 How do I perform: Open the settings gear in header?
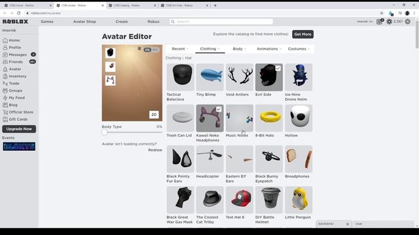[407, 22]
